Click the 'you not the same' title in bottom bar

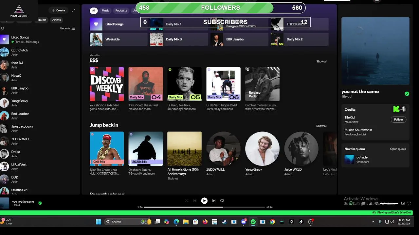[x=23, y=202]
